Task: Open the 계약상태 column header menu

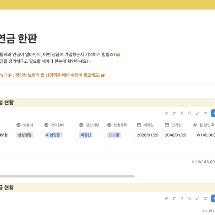Action: pos(57,125)
